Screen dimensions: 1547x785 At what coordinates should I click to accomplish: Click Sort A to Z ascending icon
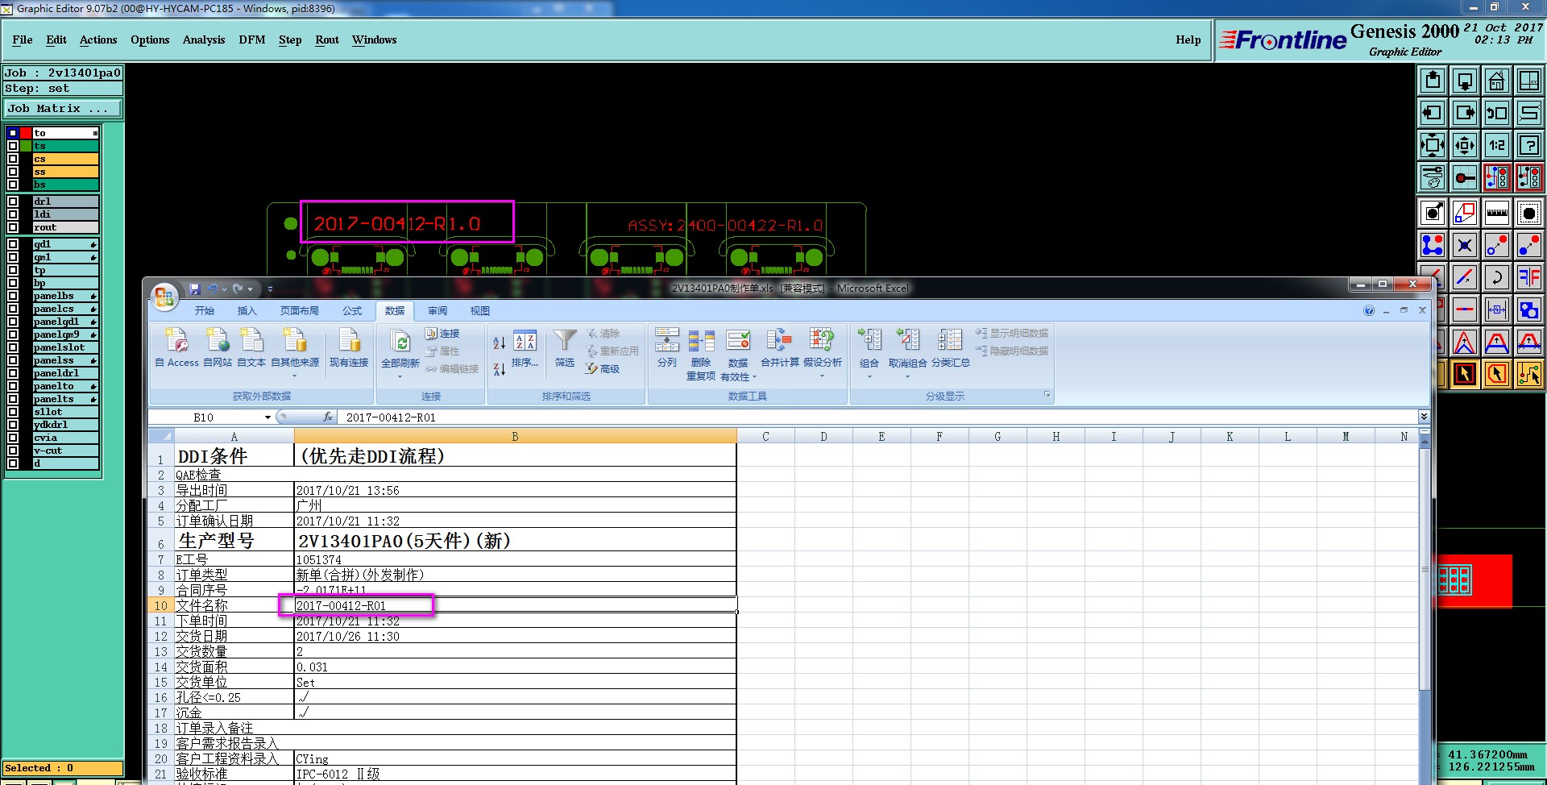point(500,343)
